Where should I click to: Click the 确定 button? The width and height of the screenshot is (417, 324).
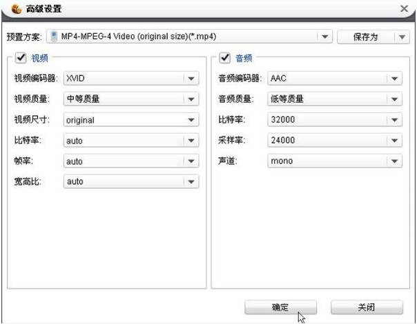tap(280, 307)
